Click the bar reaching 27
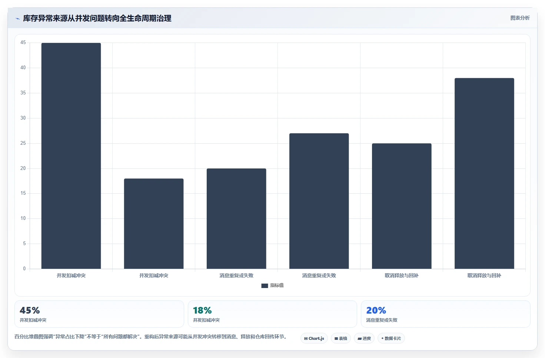This screenshot has width=545, height=358. (319, 201)
